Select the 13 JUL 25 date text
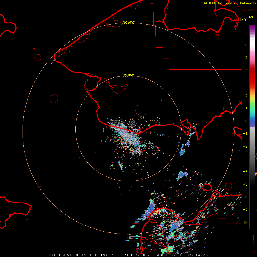The image size is (257, 257). (181, 255)
